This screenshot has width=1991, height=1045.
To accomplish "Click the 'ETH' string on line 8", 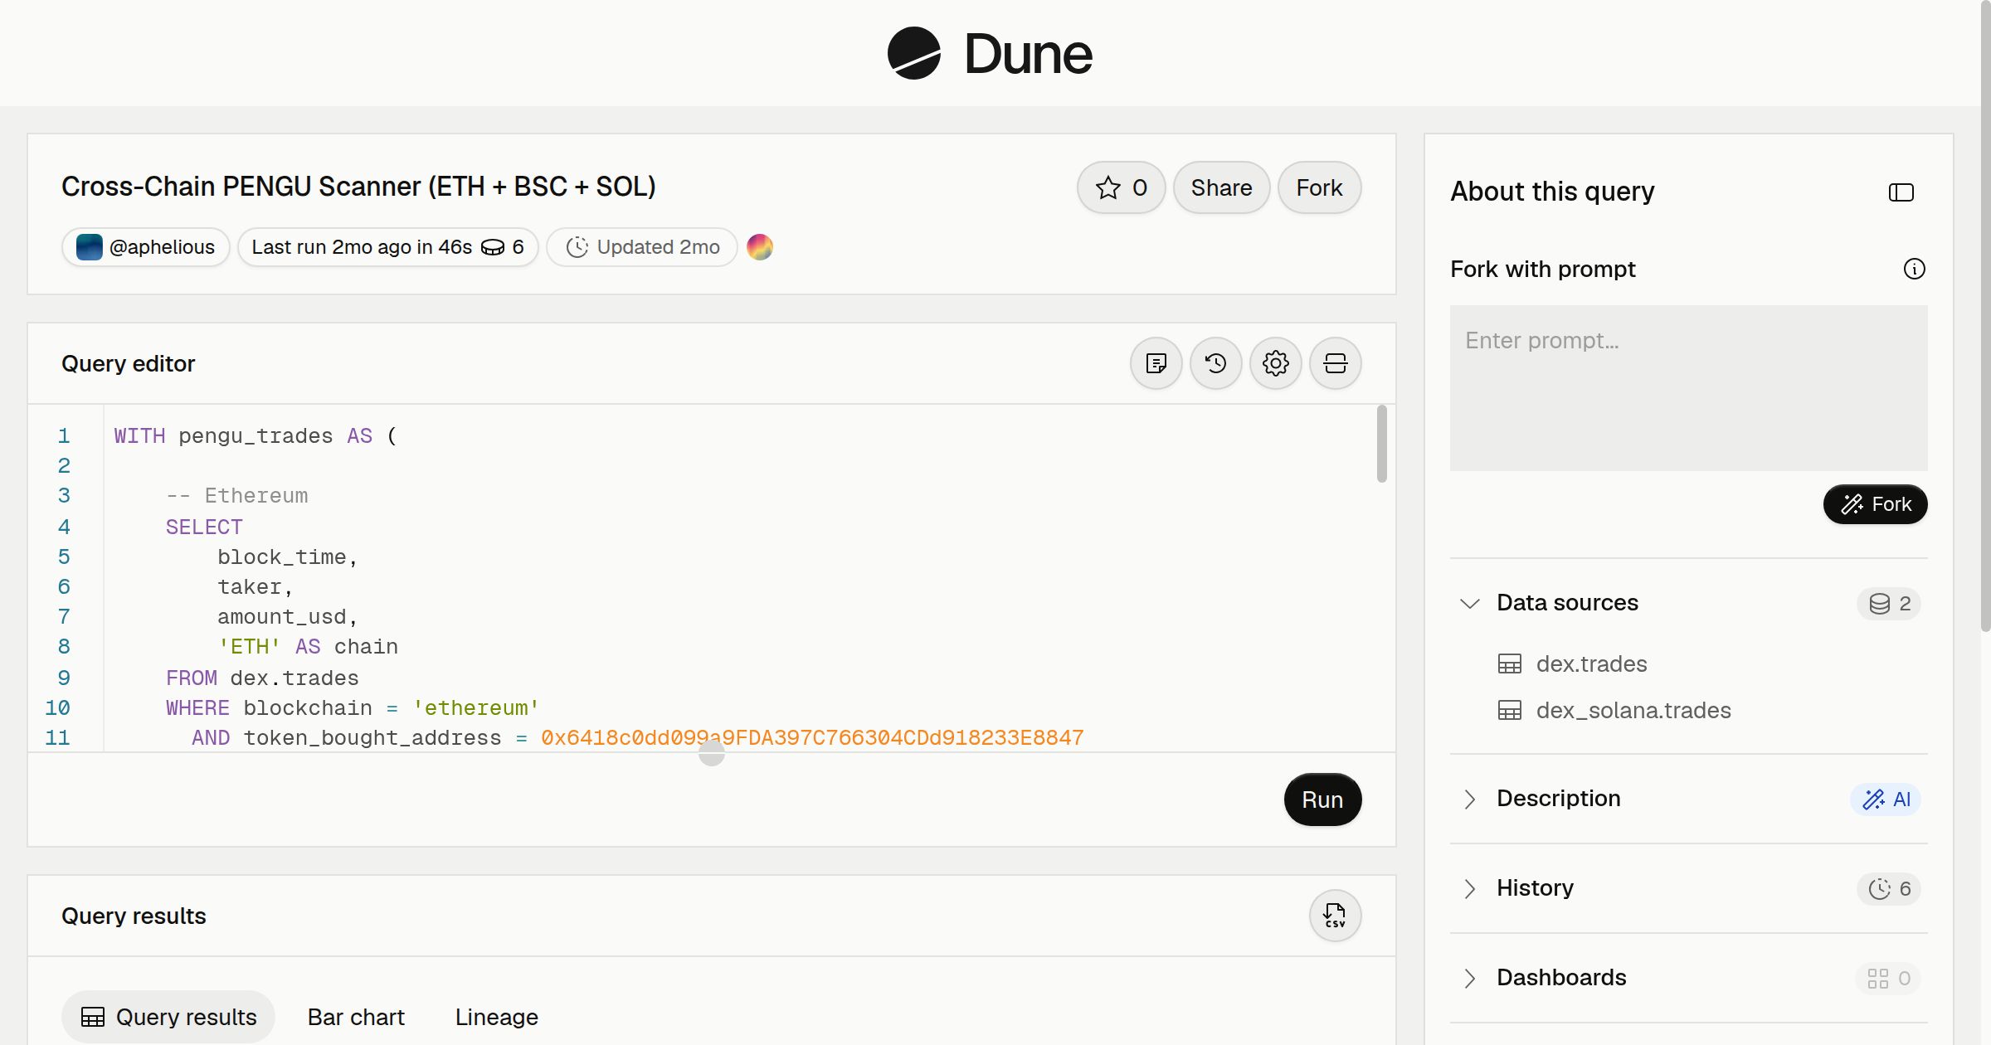I will 249,647.
